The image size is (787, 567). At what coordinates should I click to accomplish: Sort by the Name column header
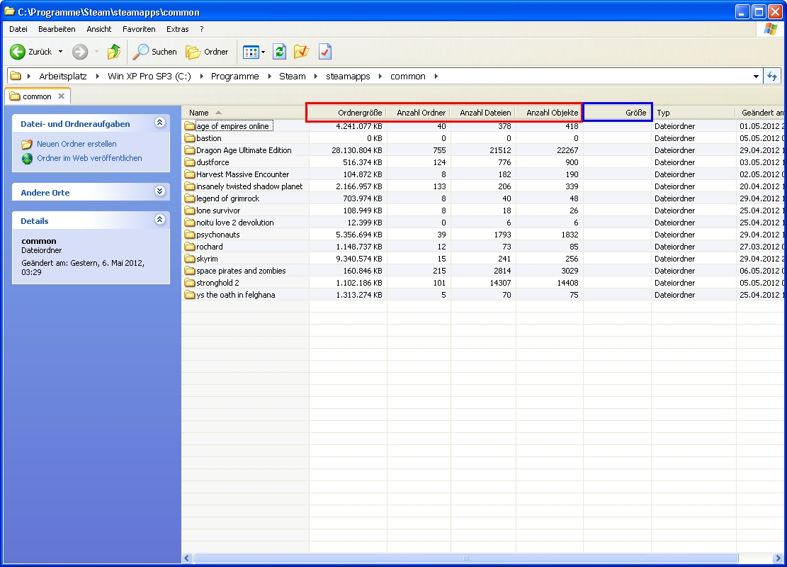click(x=245, y=113)
